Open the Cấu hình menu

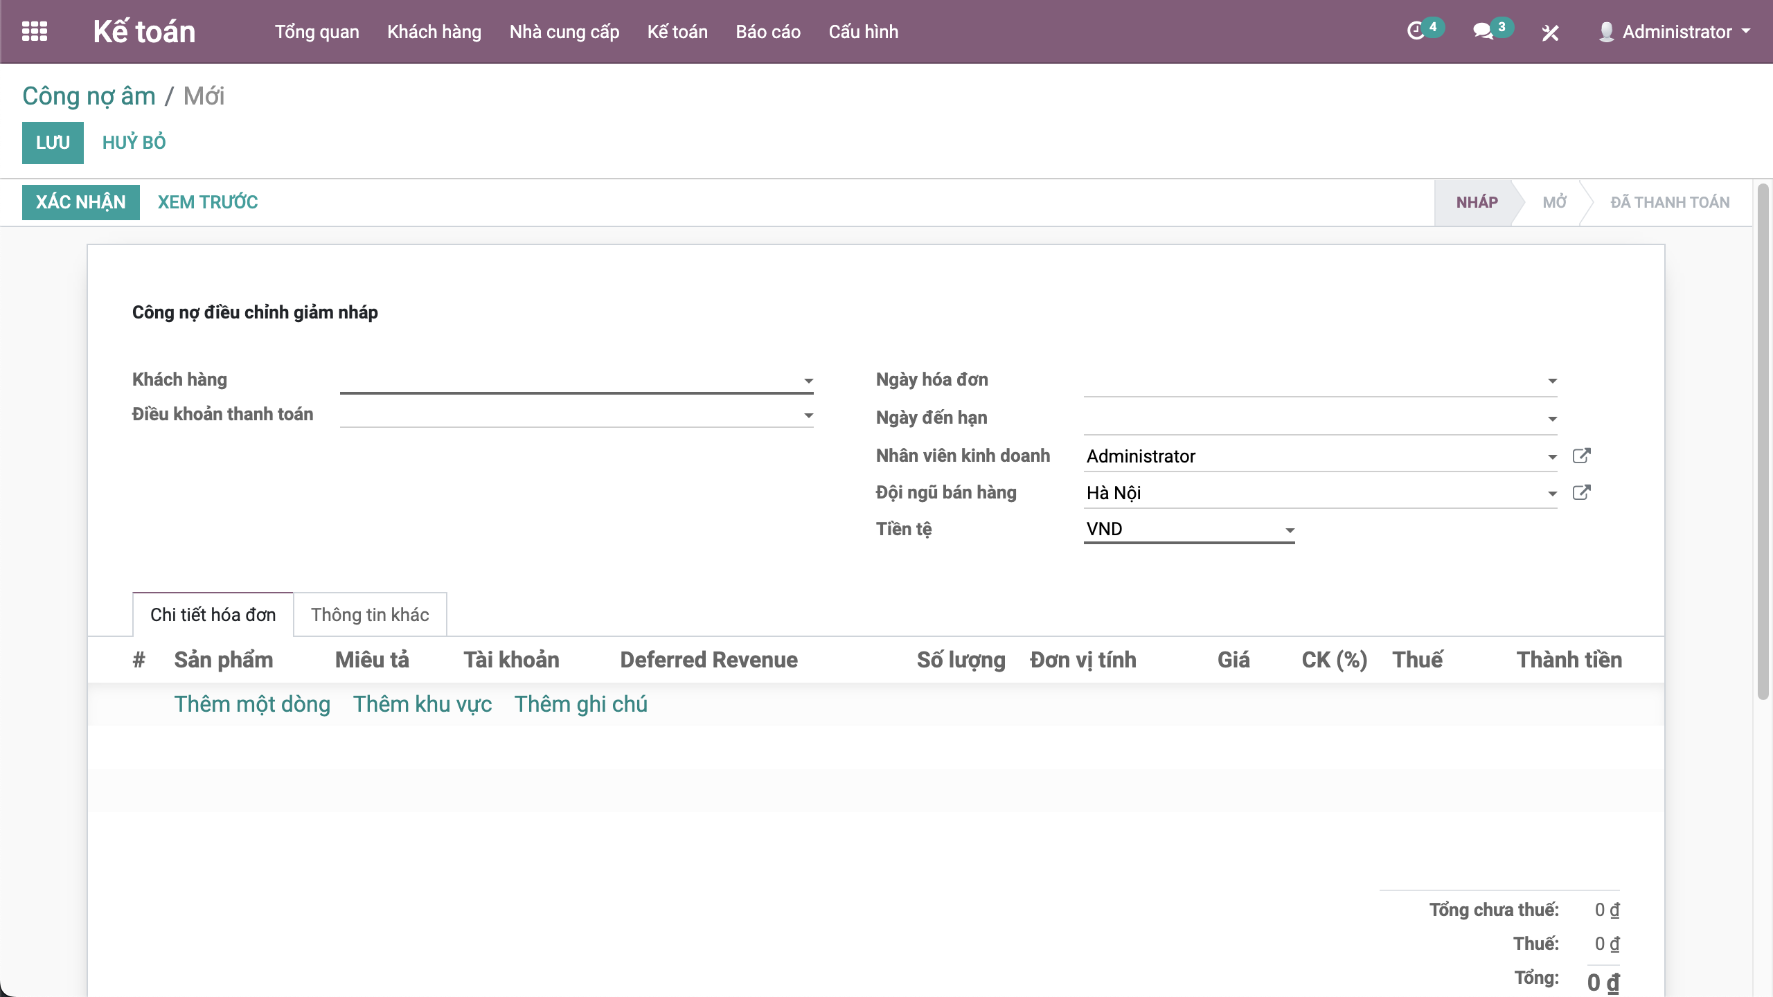coord(863,32)
